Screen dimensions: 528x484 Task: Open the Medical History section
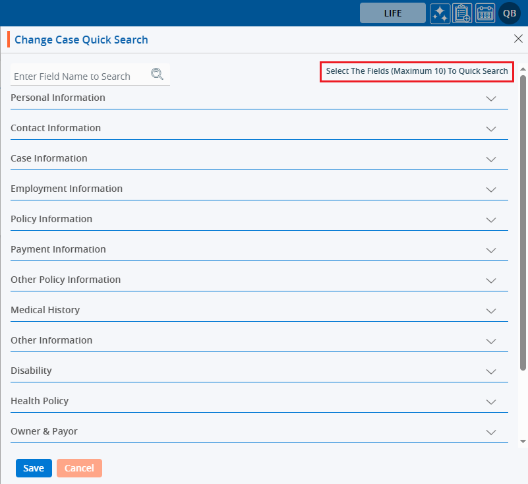point(490,311)
